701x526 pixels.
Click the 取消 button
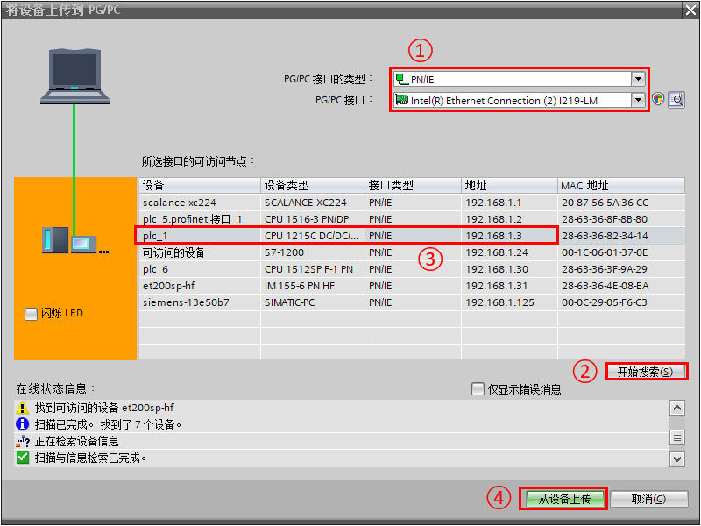[648, 499]
